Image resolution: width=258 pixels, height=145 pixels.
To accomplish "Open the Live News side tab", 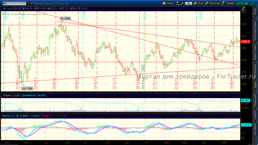I will tap(255, 130).
